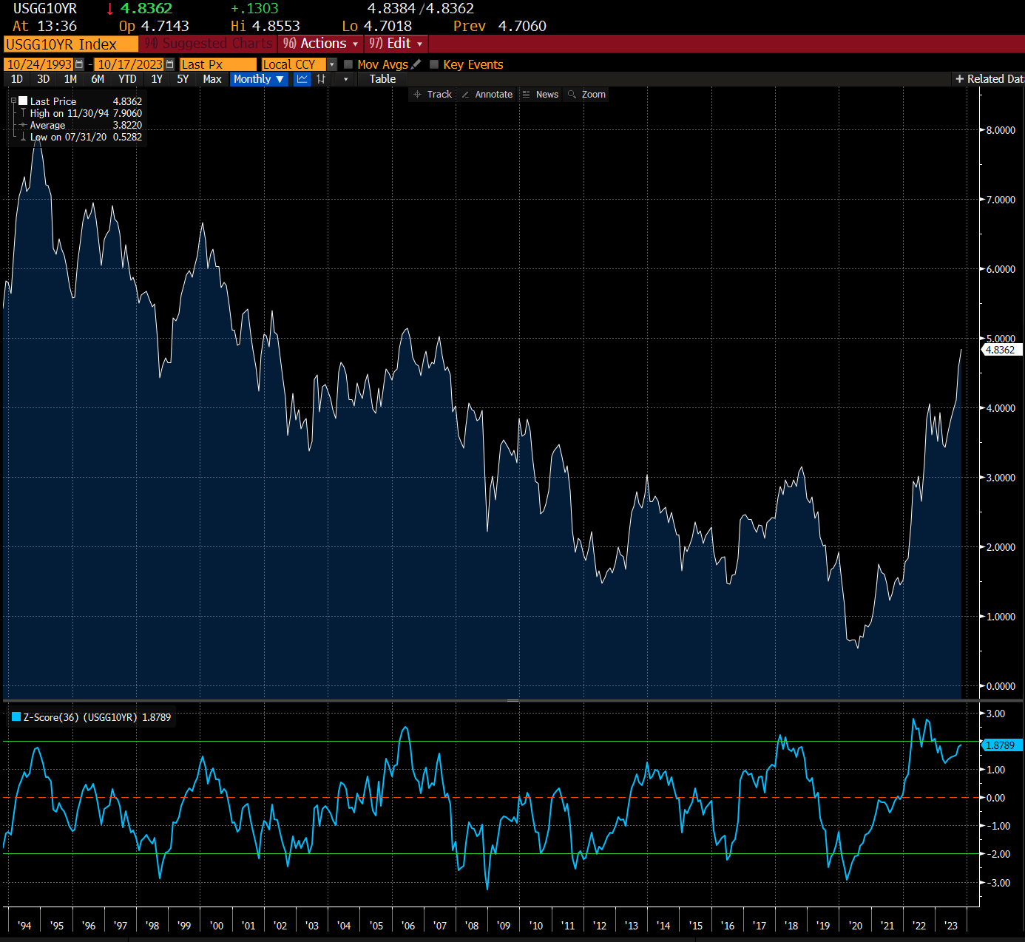Click the end date 10/17/2023 field
The width and height of the screenshot is (1025, 942).
pos(130,64)
